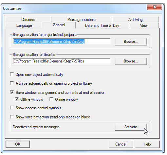Viewport: 167px width, 155px height.
Task: Enable Open new object automatically
Action: (x=12, y=75)
